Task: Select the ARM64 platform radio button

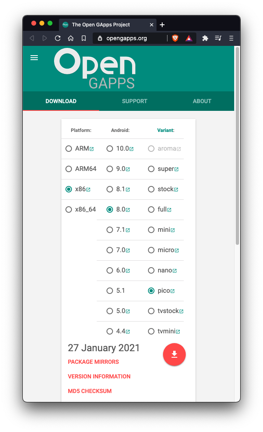Action: tap(69, 169)
